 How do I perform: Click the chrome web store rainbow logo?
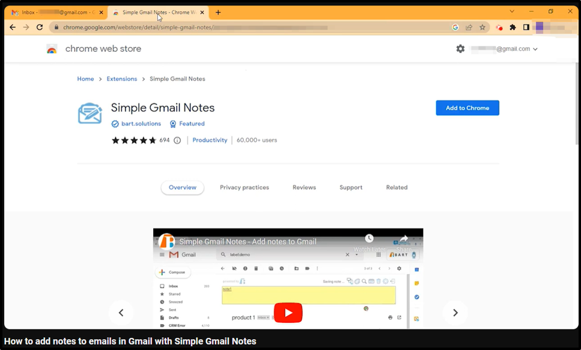[x=52, y=49]
